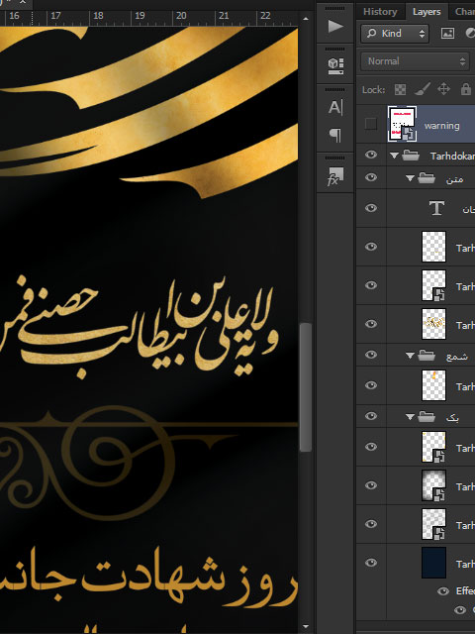Select the warning layer name
The width and height of the screenshot is (475, 634).
[442, 126]
